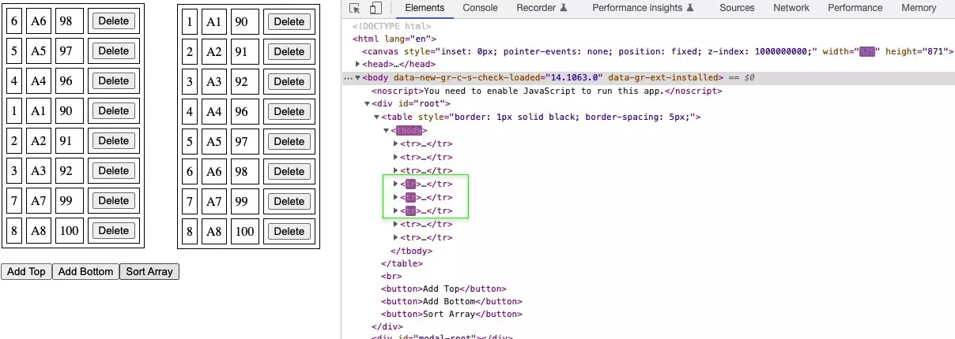Collapse the tbody element node arrow
955x339 pixels.
[386, 131]
